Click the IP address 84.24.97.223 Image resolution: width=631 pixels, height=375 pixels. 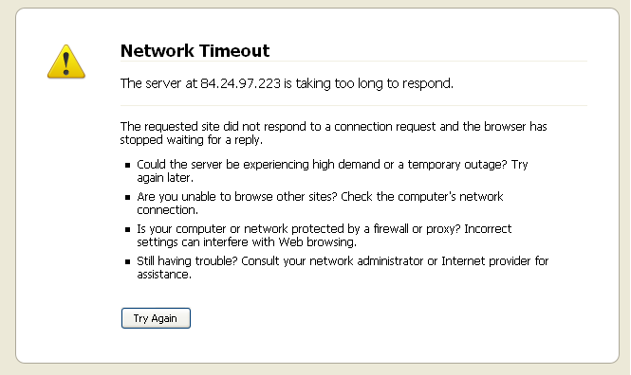[x=240, y=83]
